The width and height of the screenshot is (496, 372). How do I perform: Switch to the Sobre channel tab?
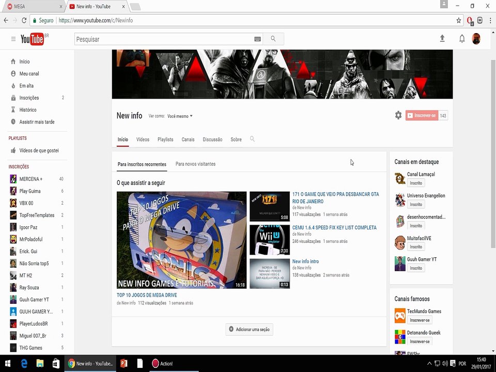(236, 139)
